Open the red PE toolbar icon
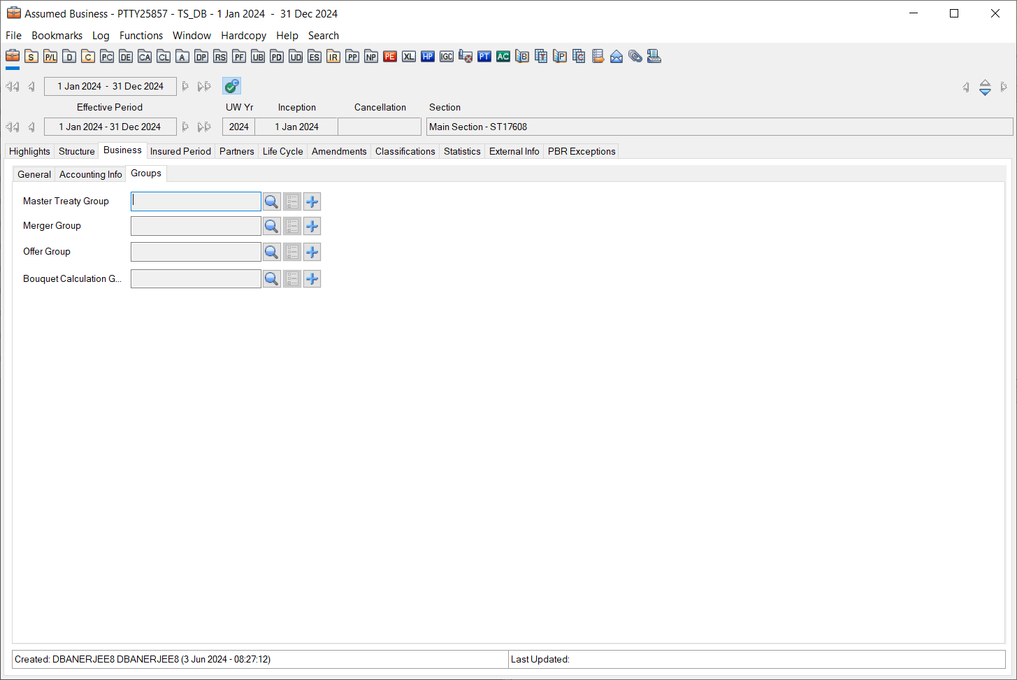This screenshot has width=1017, height=680. coord(390,57)
